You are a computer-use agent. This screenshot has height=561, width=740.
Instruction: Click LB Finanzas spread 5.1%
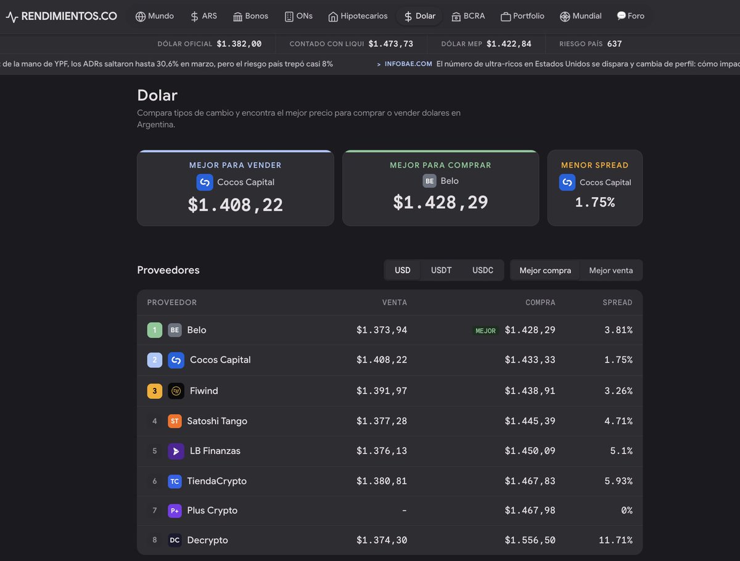621,451
